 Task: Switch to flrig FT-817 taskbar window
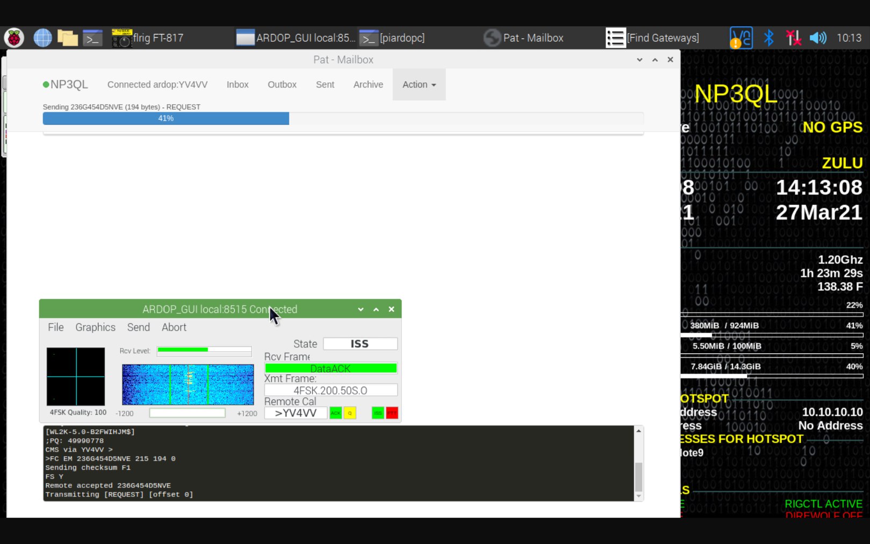(148, 38)
